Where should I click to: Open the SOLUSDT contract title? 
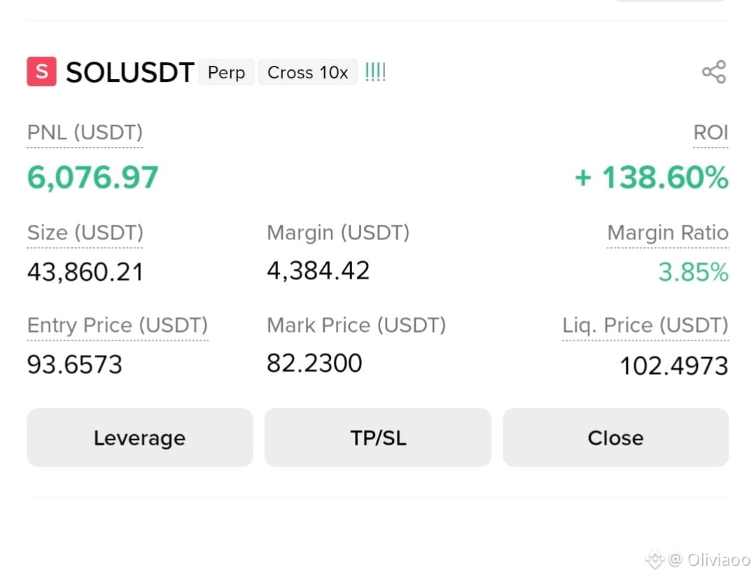[x=129, y=72]
